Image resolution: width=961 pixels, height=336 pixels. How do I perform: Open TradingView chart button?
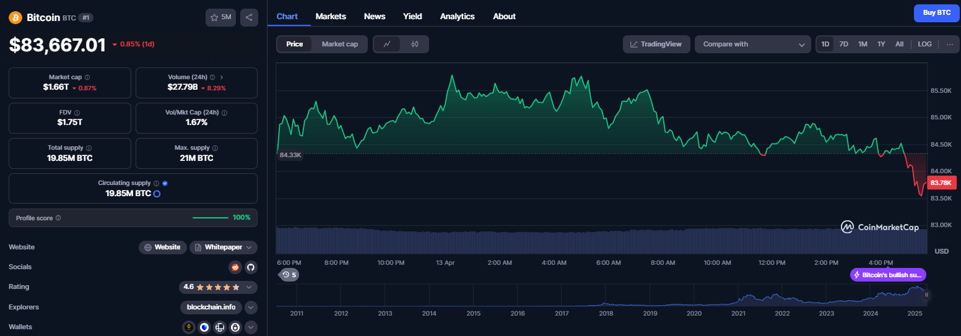[x=656, y=44]
